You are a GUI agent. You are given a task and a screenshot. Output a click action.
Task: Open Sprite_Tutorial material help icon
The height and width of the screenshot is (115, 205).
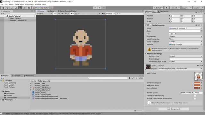pos(198,65)
